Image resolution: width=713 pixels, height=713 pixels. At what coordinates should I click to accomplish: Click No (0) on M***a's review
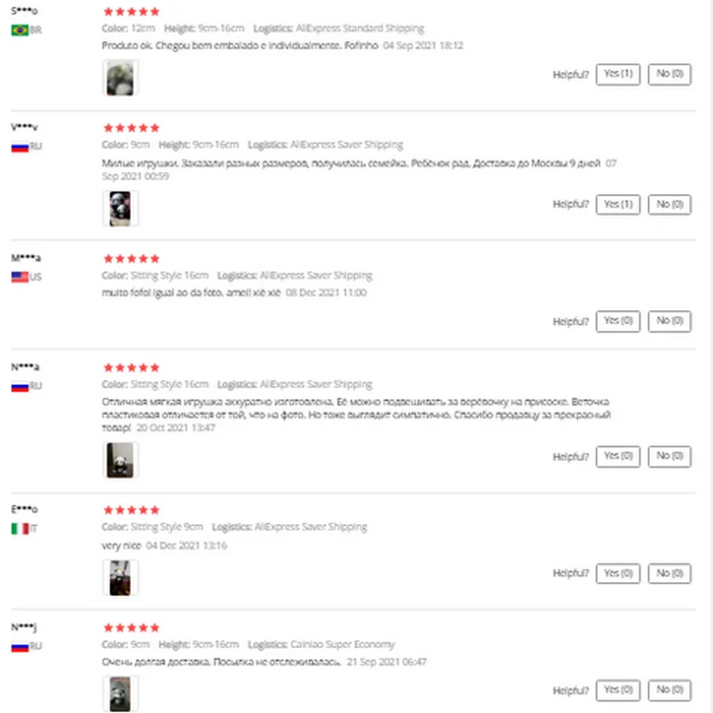[669, 321]
